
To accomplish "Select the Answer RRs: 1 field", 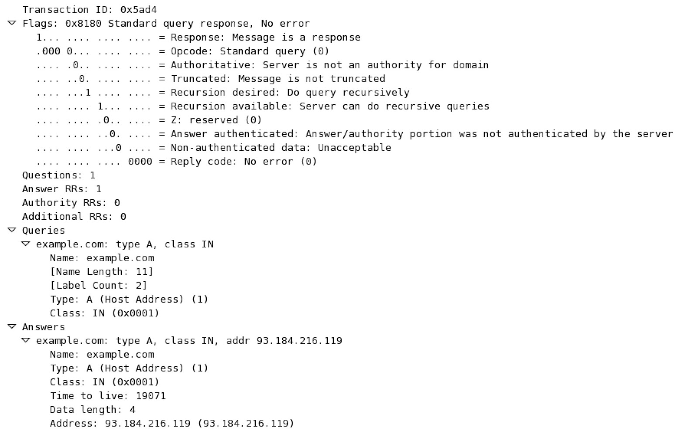I will coord(62,189).
